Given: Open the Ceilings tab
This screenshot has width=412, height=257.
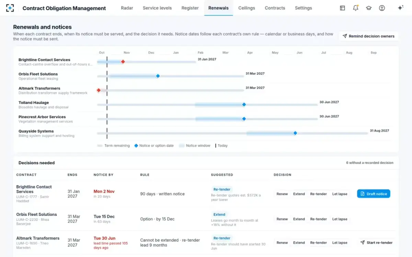Looking at the screenshot, I should pos(247,8).
